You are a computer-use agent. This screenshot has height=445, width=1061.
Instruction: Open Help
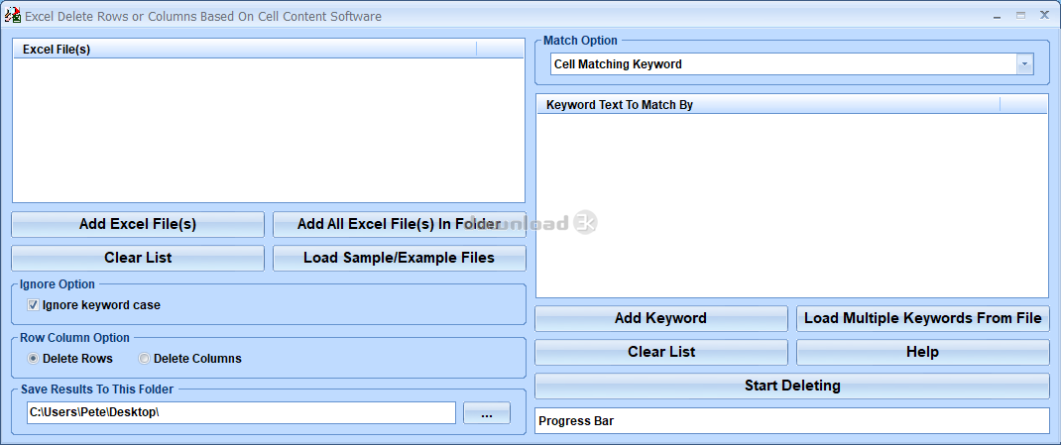[923, 353]
